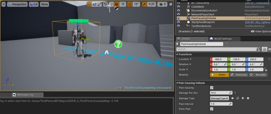Open viewport options dropdown arrow
Image resolution: width=271 pixels, height=114 pixels.
click(x=3, y=4)
